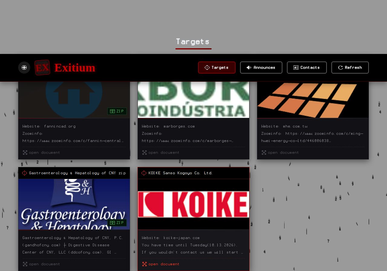Open document for the Gastroenterology & Hepatology card
This screenshot has height=271, width=387.
click(x=41, y=264)
